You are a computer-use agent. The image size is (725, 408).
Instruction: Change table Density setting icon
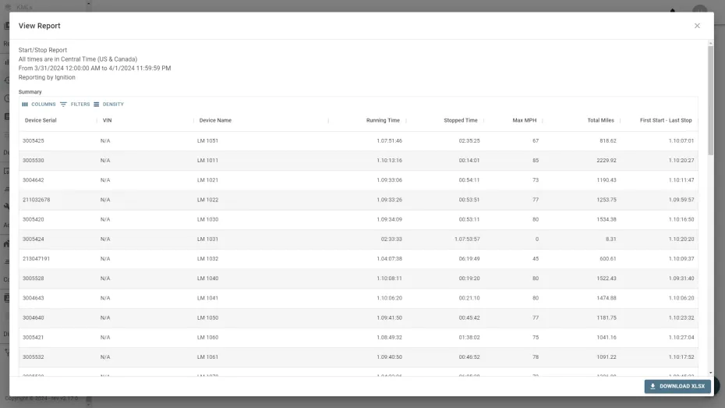tap(96, 105)
